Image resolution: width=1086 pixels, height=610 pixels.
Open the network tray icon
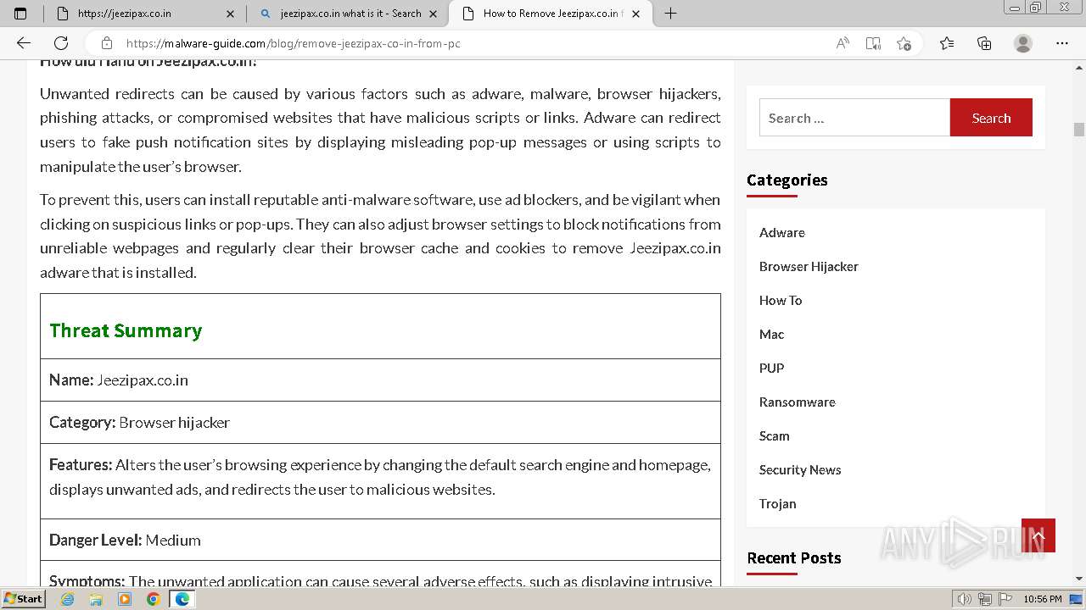[985, 599]
